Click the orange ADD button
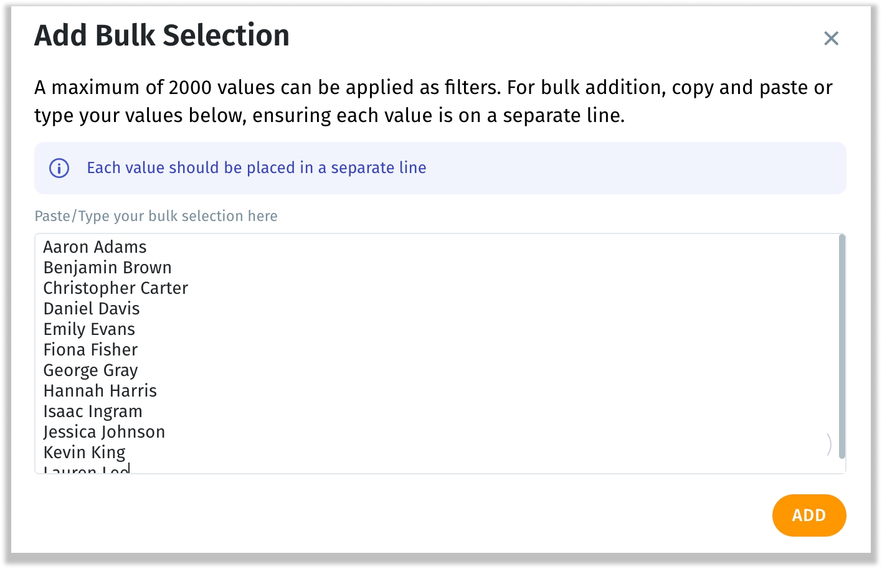Image resolution: width=882 pixels, height=569 pixels. click(808, 515)
